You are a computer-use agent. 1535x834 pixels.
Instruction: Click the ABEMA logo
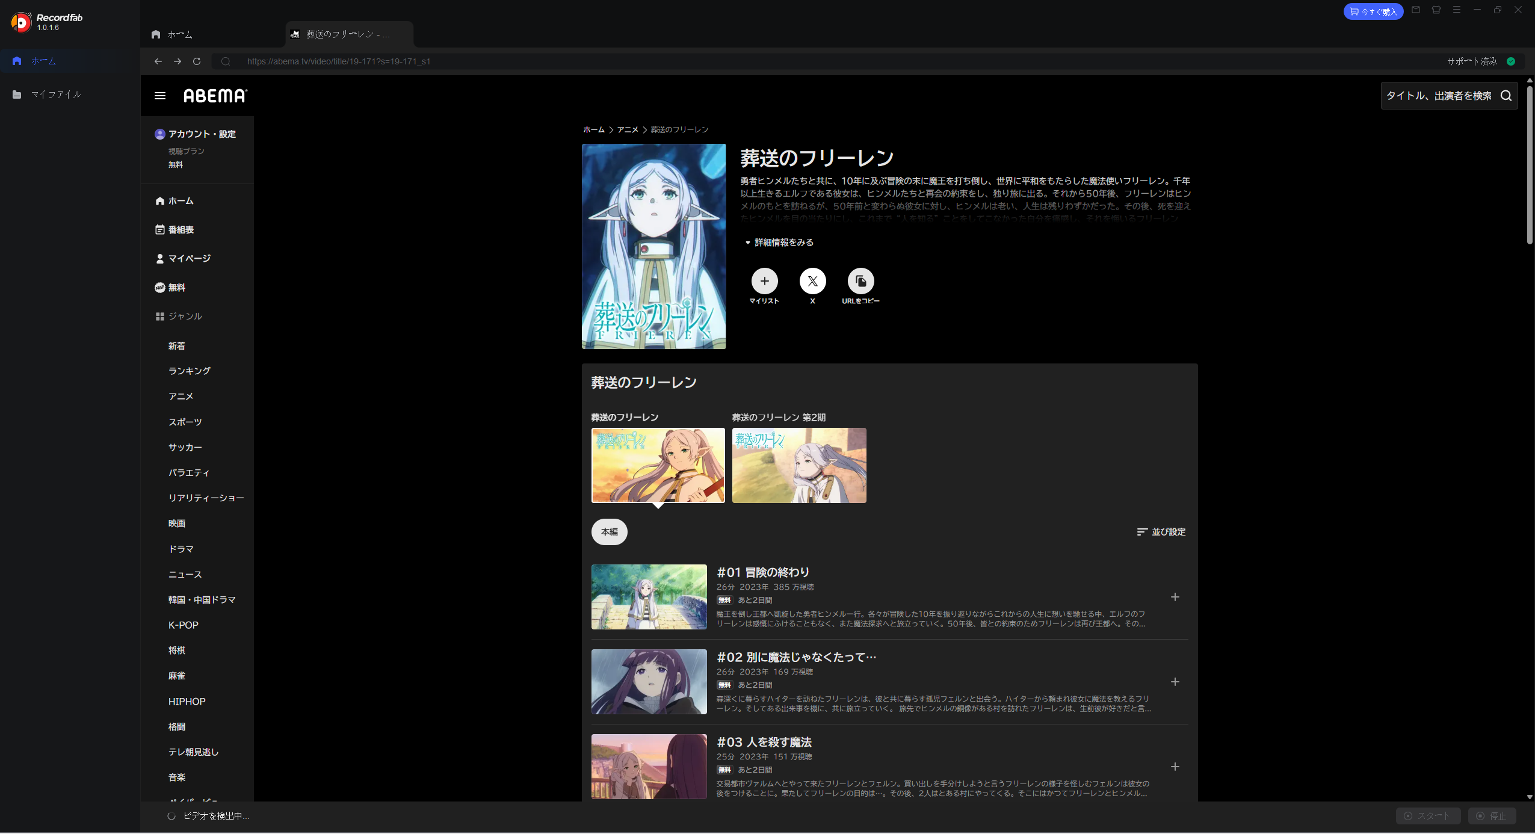pyautogui.click(x=215, y=96)
